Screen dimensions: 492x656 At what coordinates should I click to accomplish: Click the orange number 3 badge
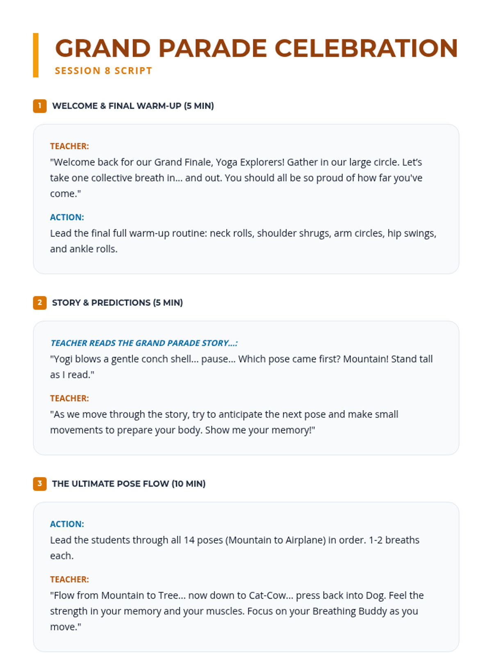40,484
